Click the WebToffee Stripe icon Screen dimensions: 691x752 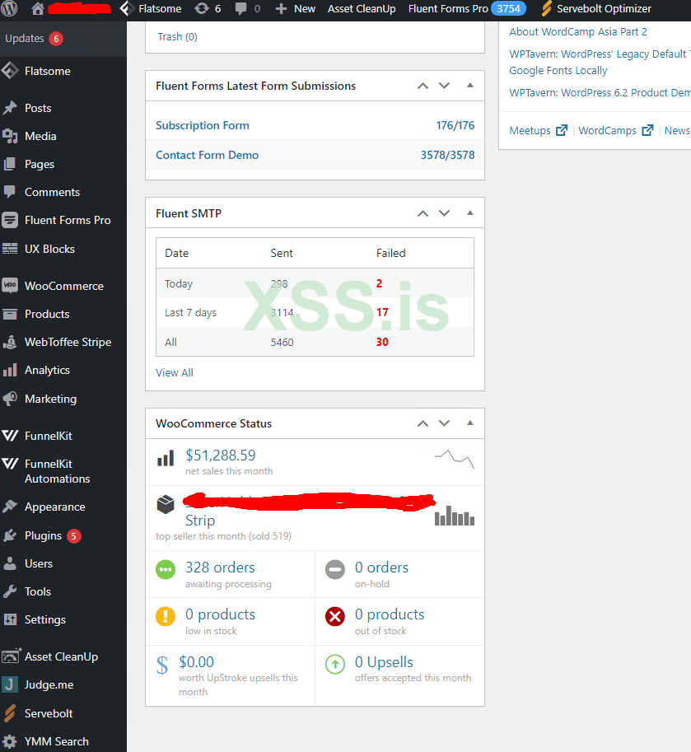pos(10,342)
